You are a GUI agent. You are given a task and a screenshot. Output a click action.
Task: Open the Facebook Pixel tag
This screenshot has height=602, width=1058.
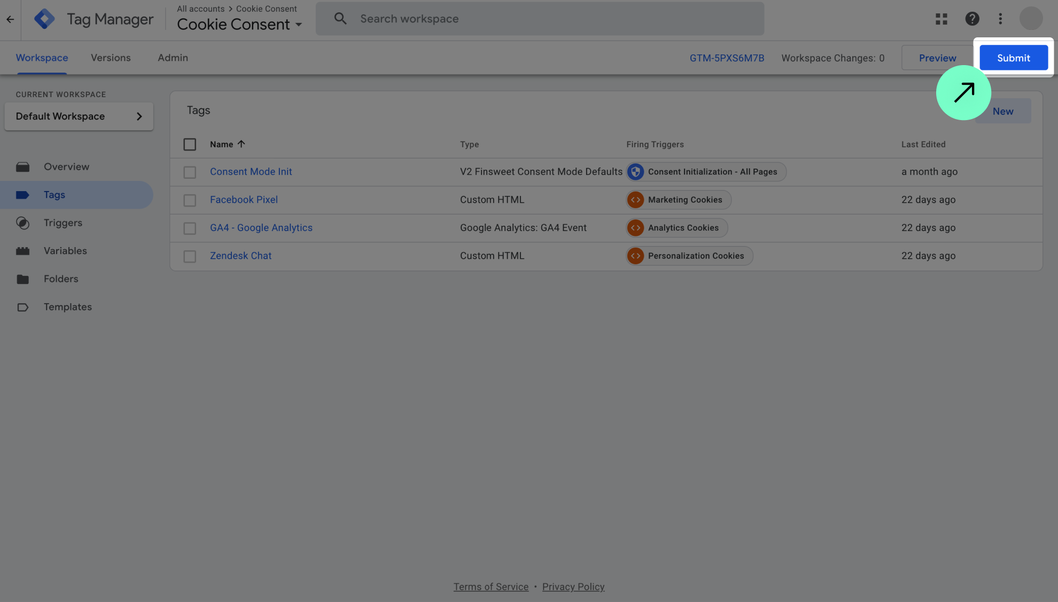coord(244,200)
